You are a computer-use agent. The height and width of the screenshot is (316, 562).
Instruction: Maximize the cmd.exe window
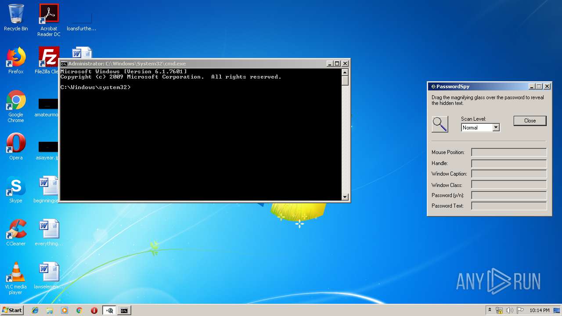click(x=337, y=64)
